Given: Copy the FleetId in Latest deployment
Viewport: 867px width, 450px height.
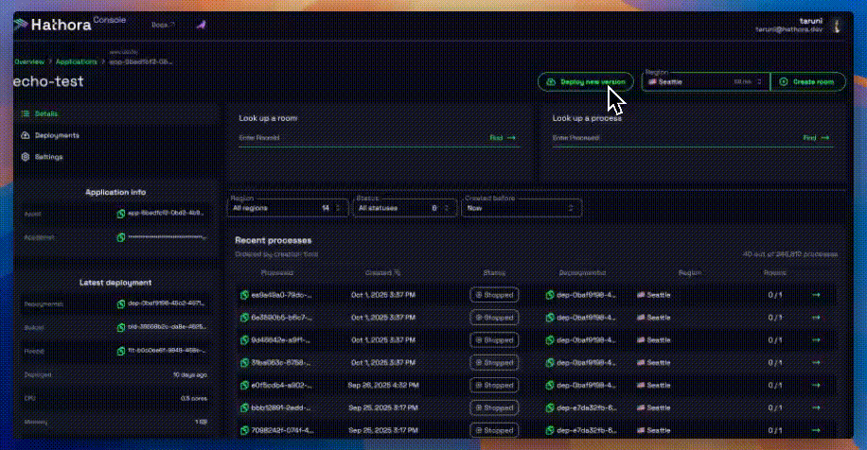Looking at the screenshot, I should point(121,351).
